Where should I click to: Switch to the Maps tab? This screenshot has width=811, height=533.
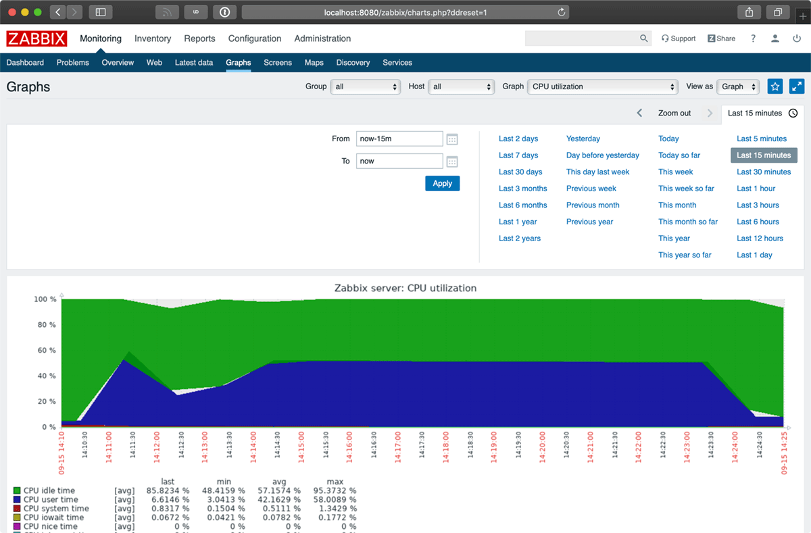pyautogui.click(x=314, y=63)
